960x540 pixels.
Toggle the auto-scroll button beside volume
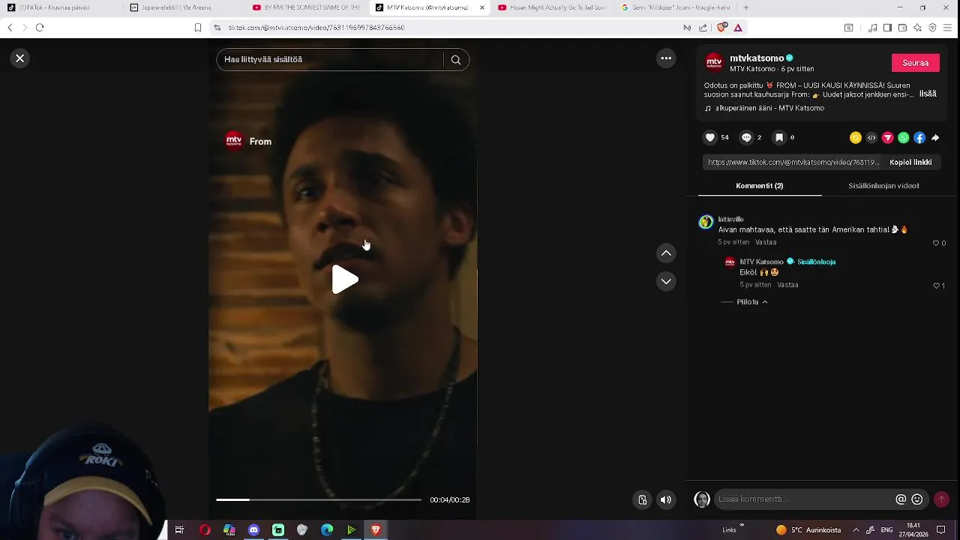coord(643,499)
